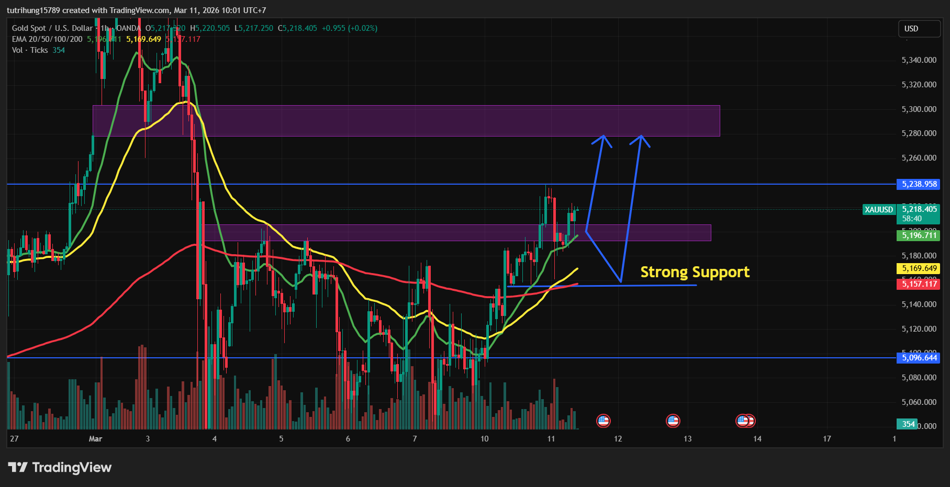
Task: Open the USD currency selector
Action: [919, 29]
